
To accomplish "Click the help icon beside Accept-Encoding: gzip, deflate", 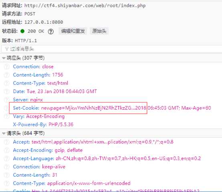I will (x=6, y=150).
